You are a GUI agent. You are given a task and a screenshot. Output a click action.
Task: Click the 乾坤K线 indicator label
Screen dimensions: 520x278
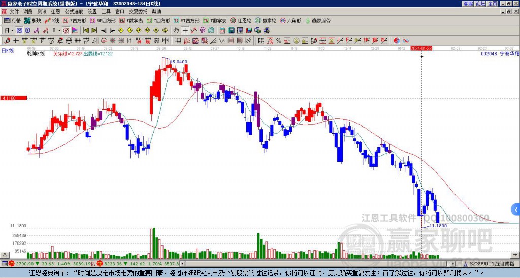point(36,54)
